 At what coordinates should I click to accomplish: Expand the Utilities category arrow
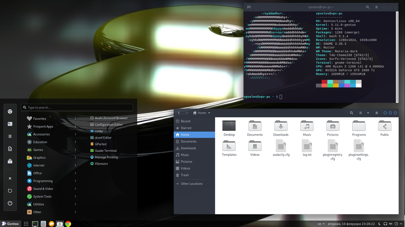(x=75, y=204)
